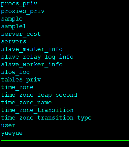Select the tables_priv line
This screenshot has width=129, height=147.
coord(21,80)
